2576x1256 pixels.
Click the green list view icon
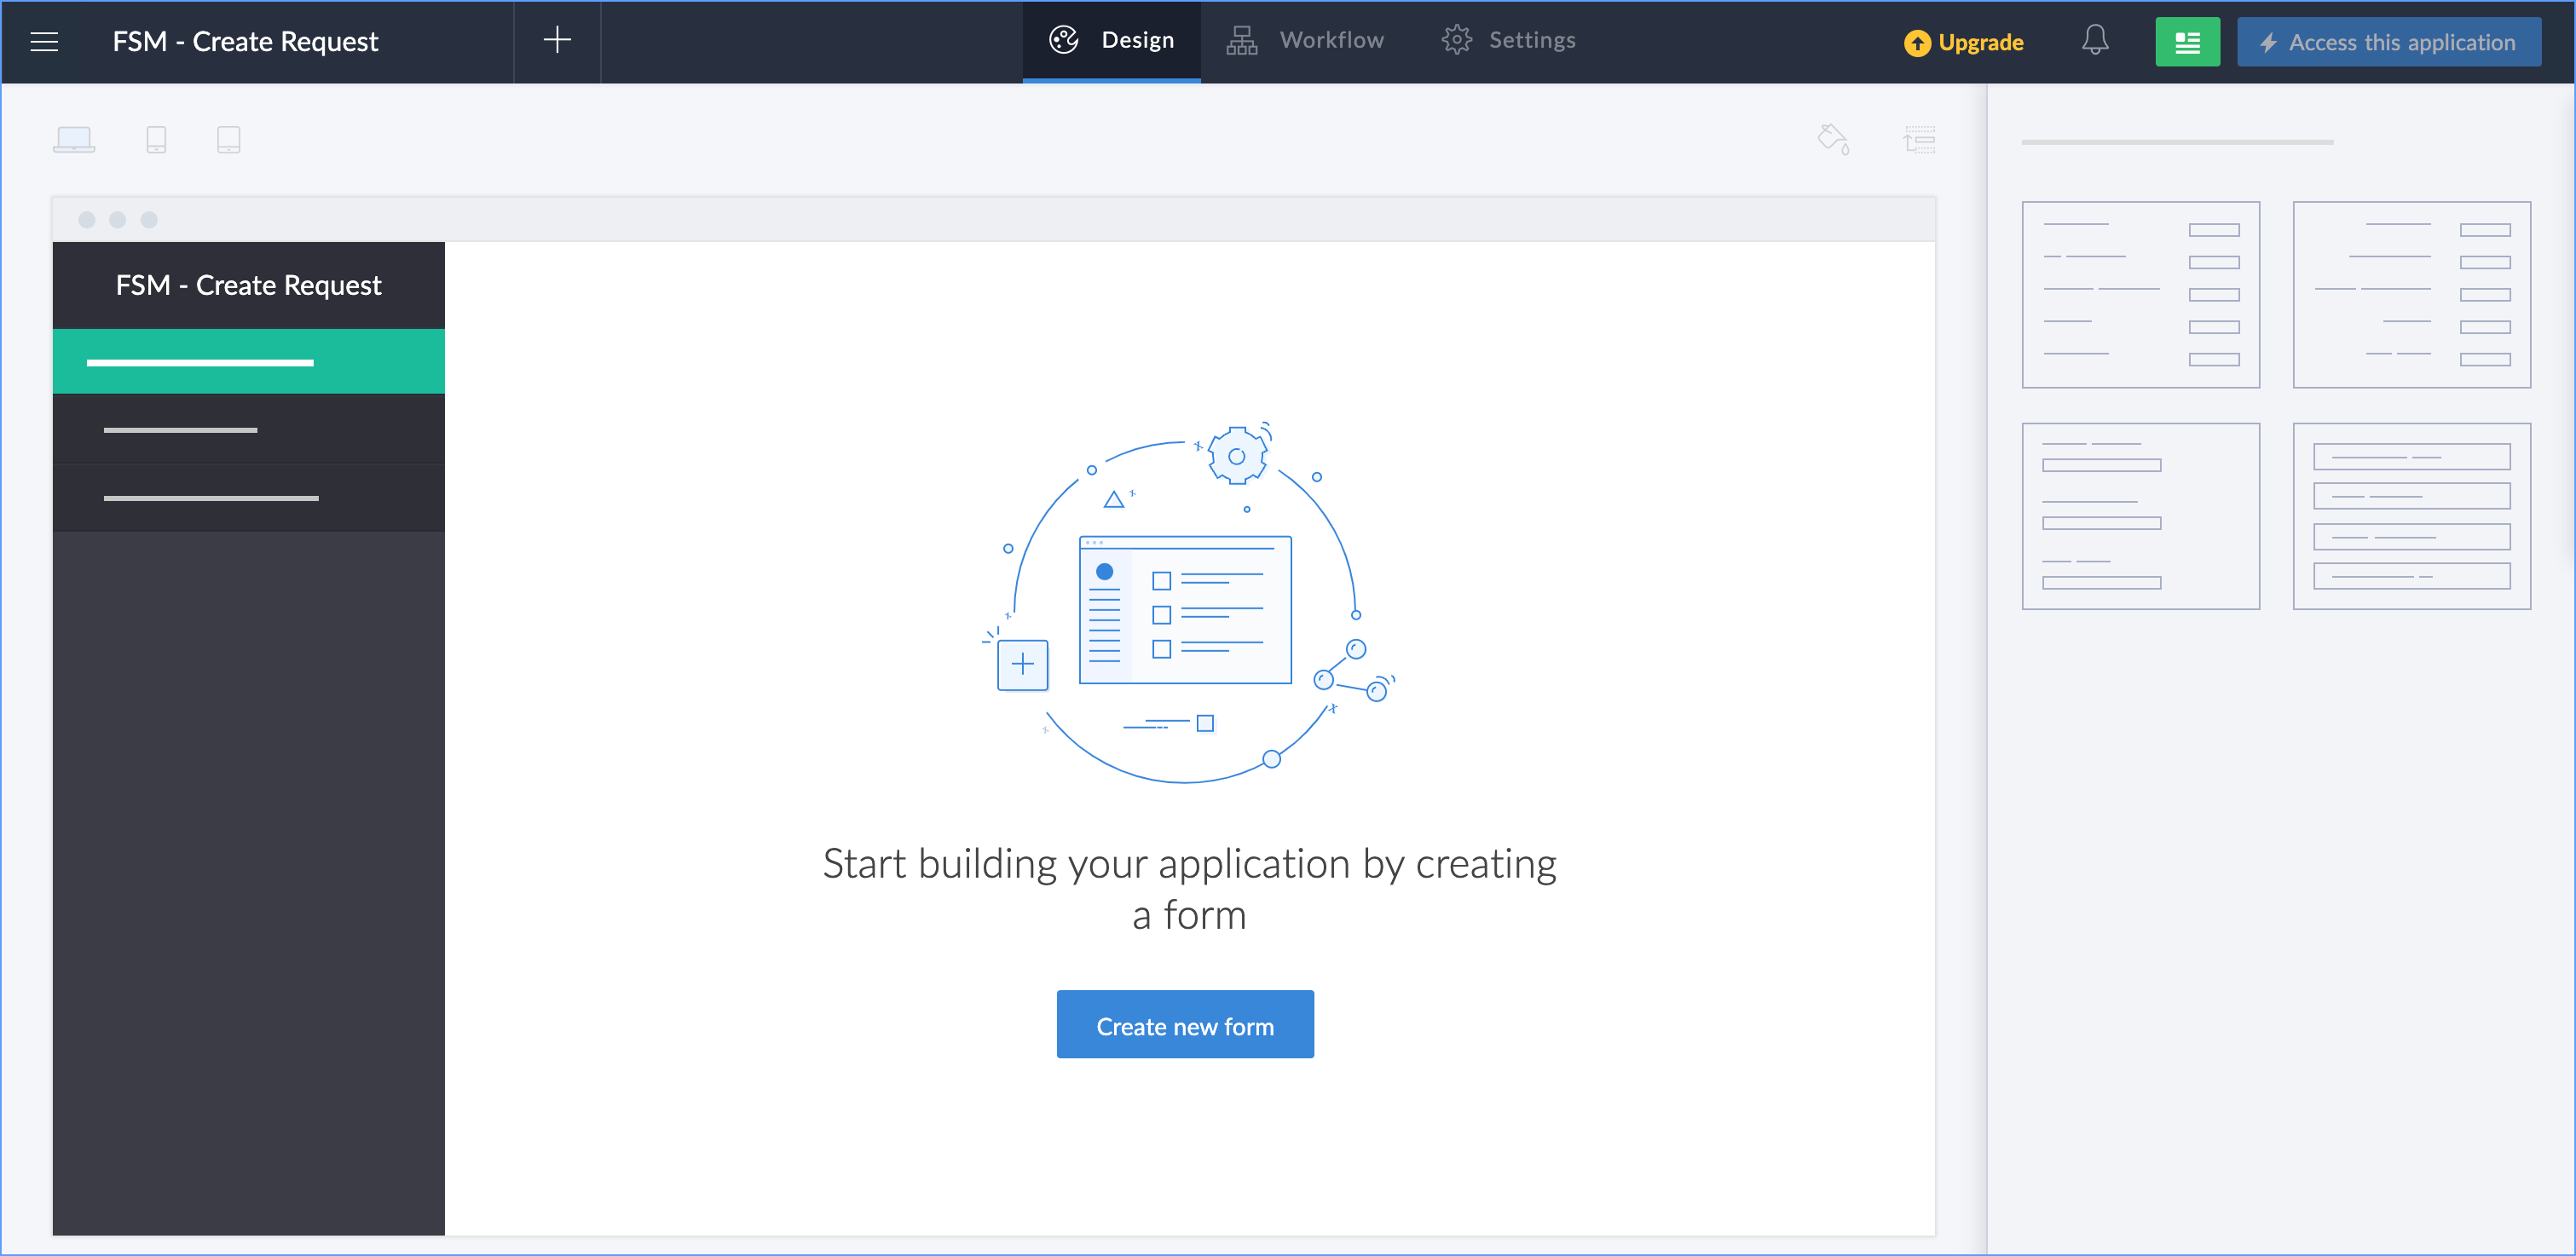pyautogui.click(x=2187, y=42)
